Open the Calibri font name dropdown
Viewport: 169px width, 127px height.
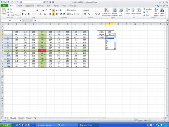coord(34,10)
